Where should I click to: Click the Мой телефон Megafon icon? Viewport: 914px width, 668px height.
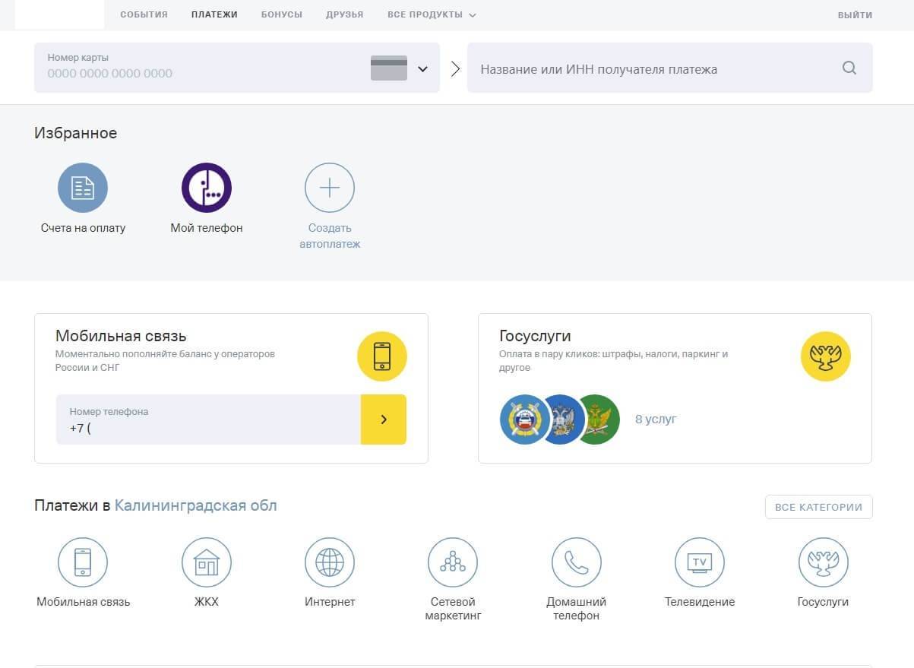coord(206,188)
